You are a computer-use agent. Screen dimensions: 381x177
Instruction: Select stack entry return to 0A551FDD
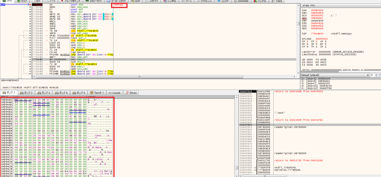[310, 92]
